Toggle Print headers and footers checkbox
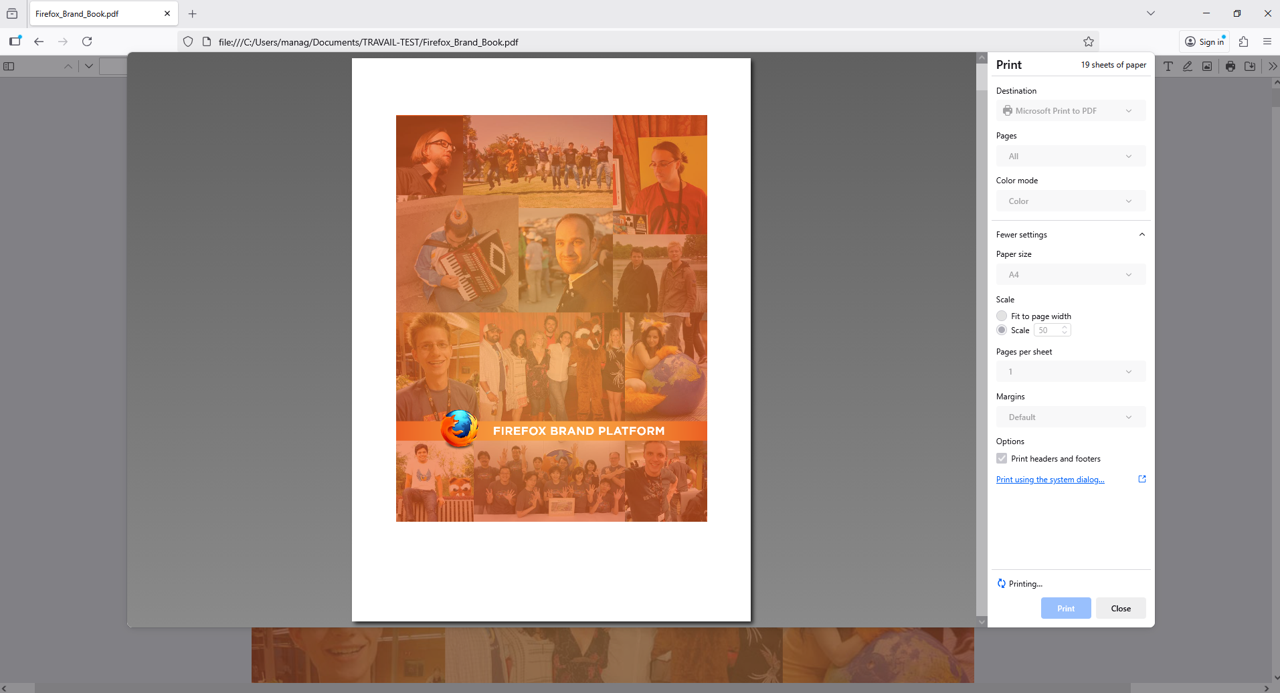This screenshot has width=1280, height=693. tap(1002, 458)
